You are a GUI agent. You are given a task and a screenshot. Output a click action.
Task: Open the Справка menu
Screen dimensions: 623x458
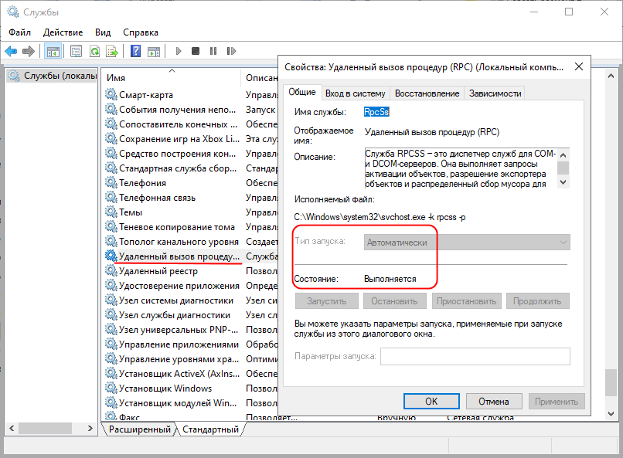coord(141,32)
